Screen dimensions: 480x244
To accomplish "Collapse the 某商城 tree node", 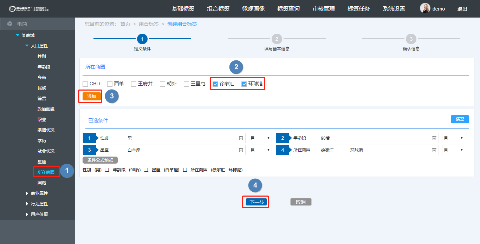I will coord(18,35).
